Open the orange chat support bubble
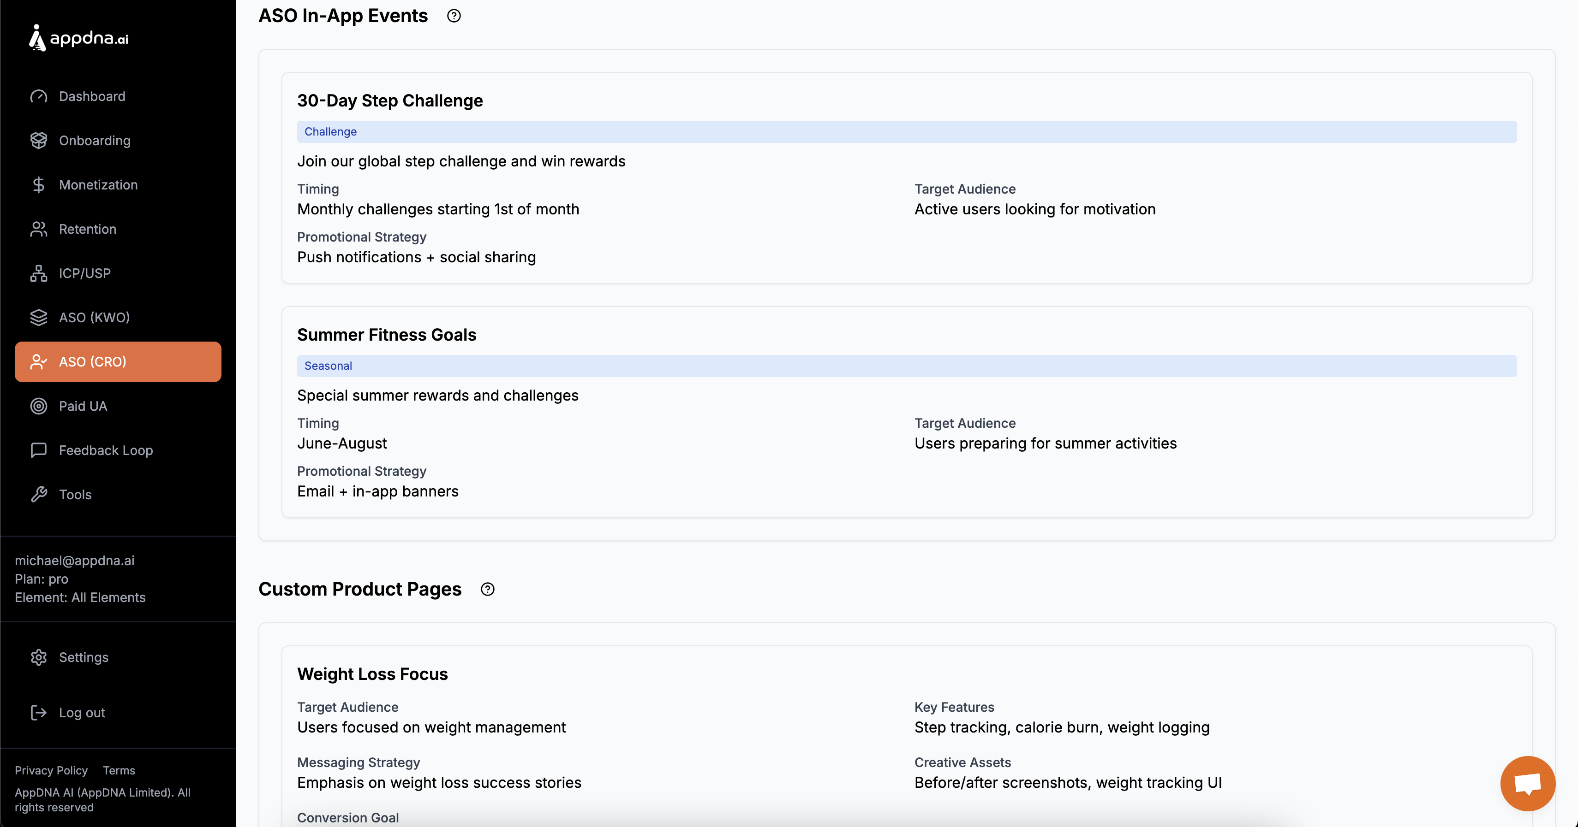 [1527, 783]
